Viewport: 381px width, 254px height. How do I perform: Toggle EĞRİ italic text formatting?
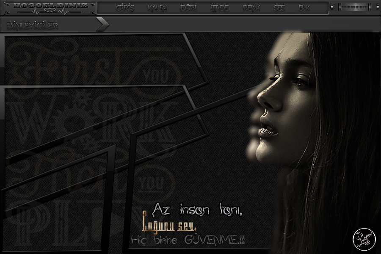coord(188,8)
